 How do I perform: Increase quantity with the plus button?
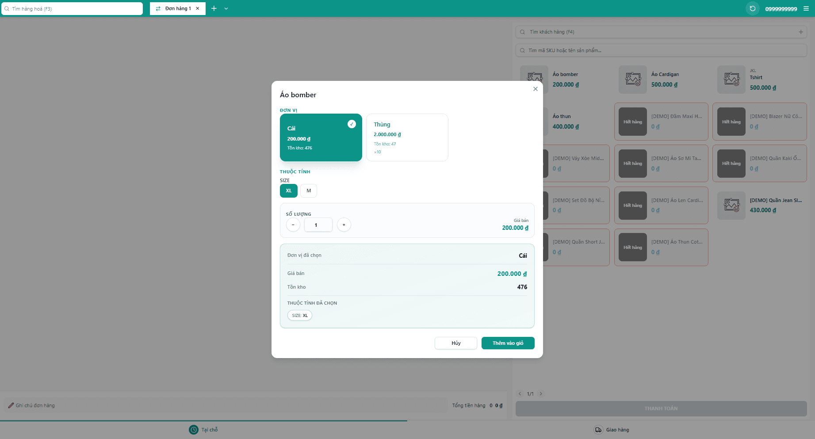[344, 225]
